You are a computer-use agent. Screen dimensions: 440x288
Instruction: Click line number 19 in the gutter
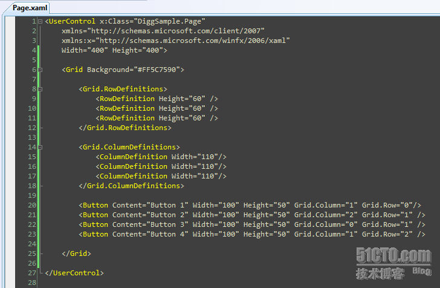pos(32,195)
